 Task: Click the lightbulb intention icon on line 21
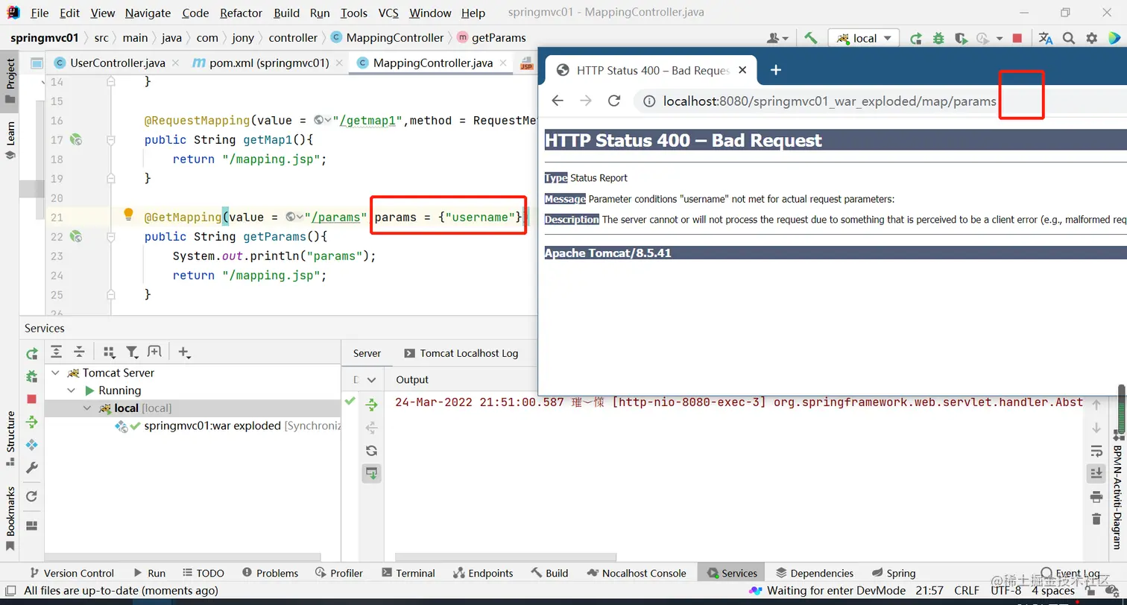pyautogui.click(x=128, y=215)
